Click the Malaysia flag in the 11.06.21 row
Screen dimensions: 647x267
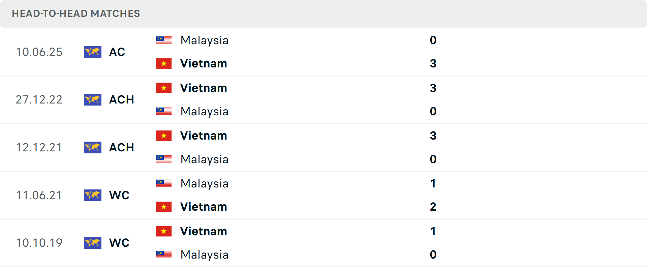coord(164,183)
